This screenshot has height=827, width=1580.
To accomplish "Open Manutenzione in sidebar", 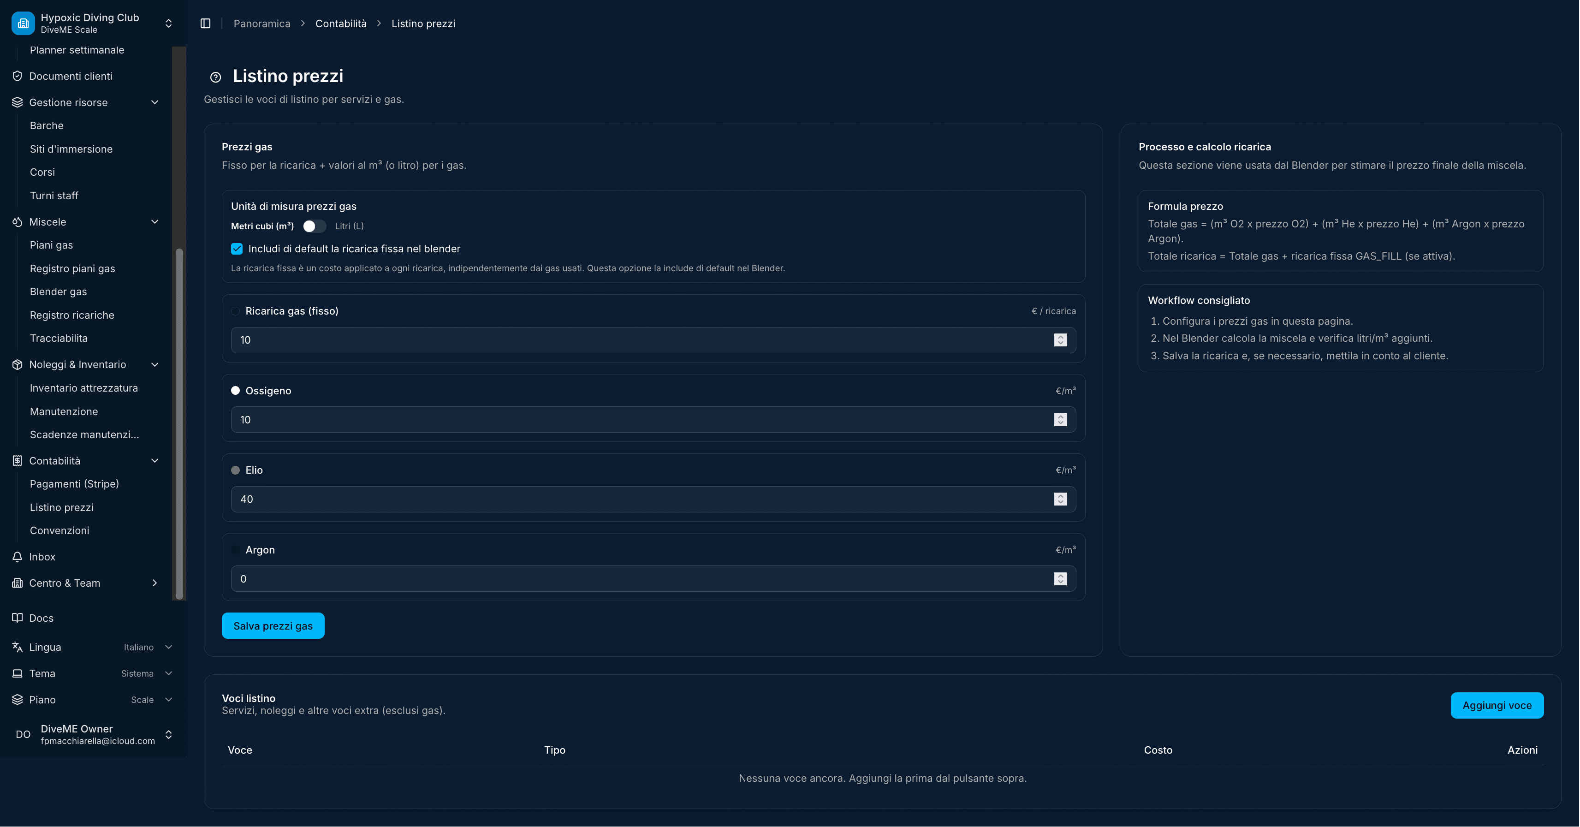I will (x=64, y=411).
